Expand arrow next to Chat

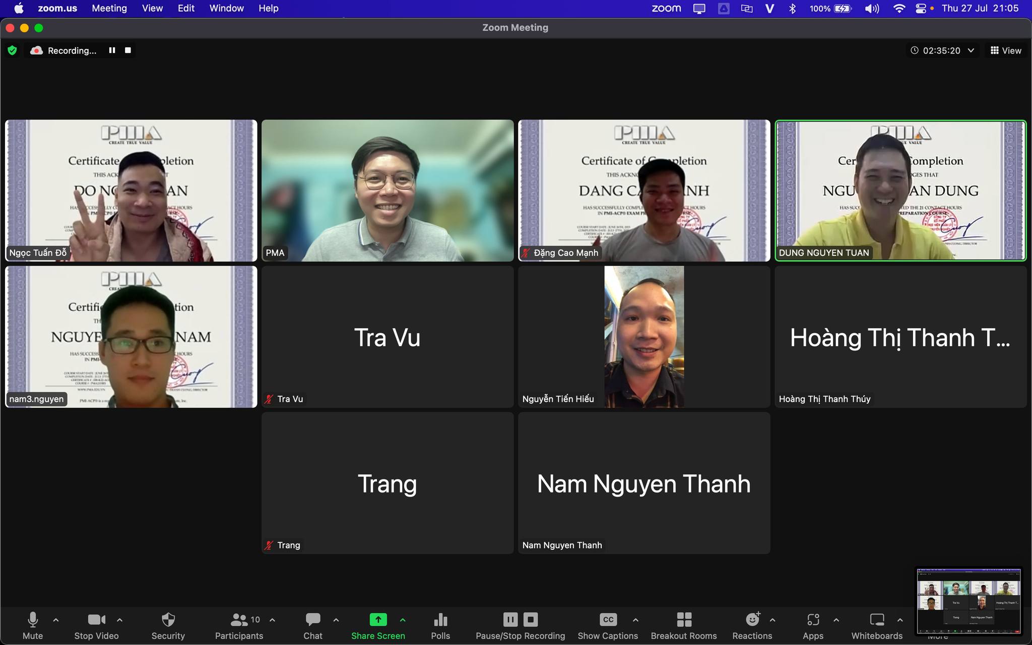pyautogui.click(x=336, y=620)
